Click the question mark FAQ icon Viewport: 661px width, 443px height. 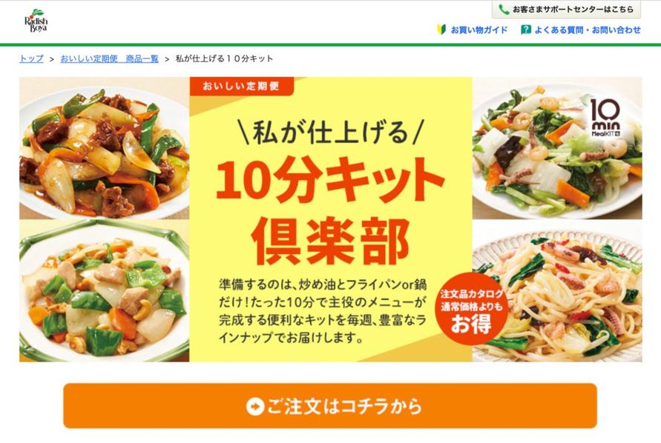[526, 30]
